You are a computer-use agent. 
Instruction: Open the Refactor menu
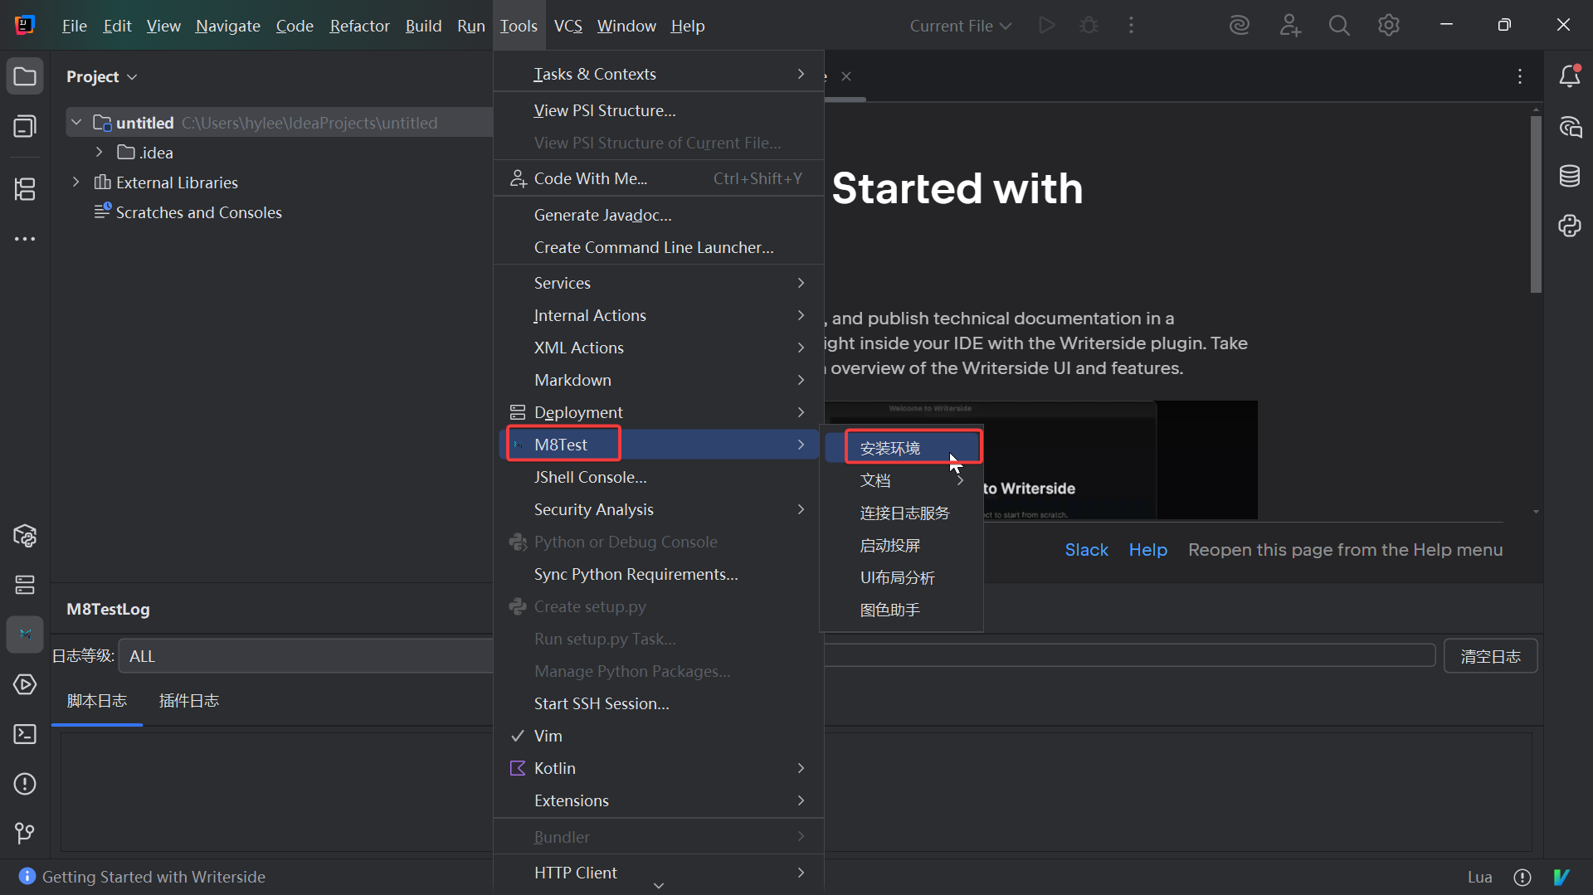(359, 26)
